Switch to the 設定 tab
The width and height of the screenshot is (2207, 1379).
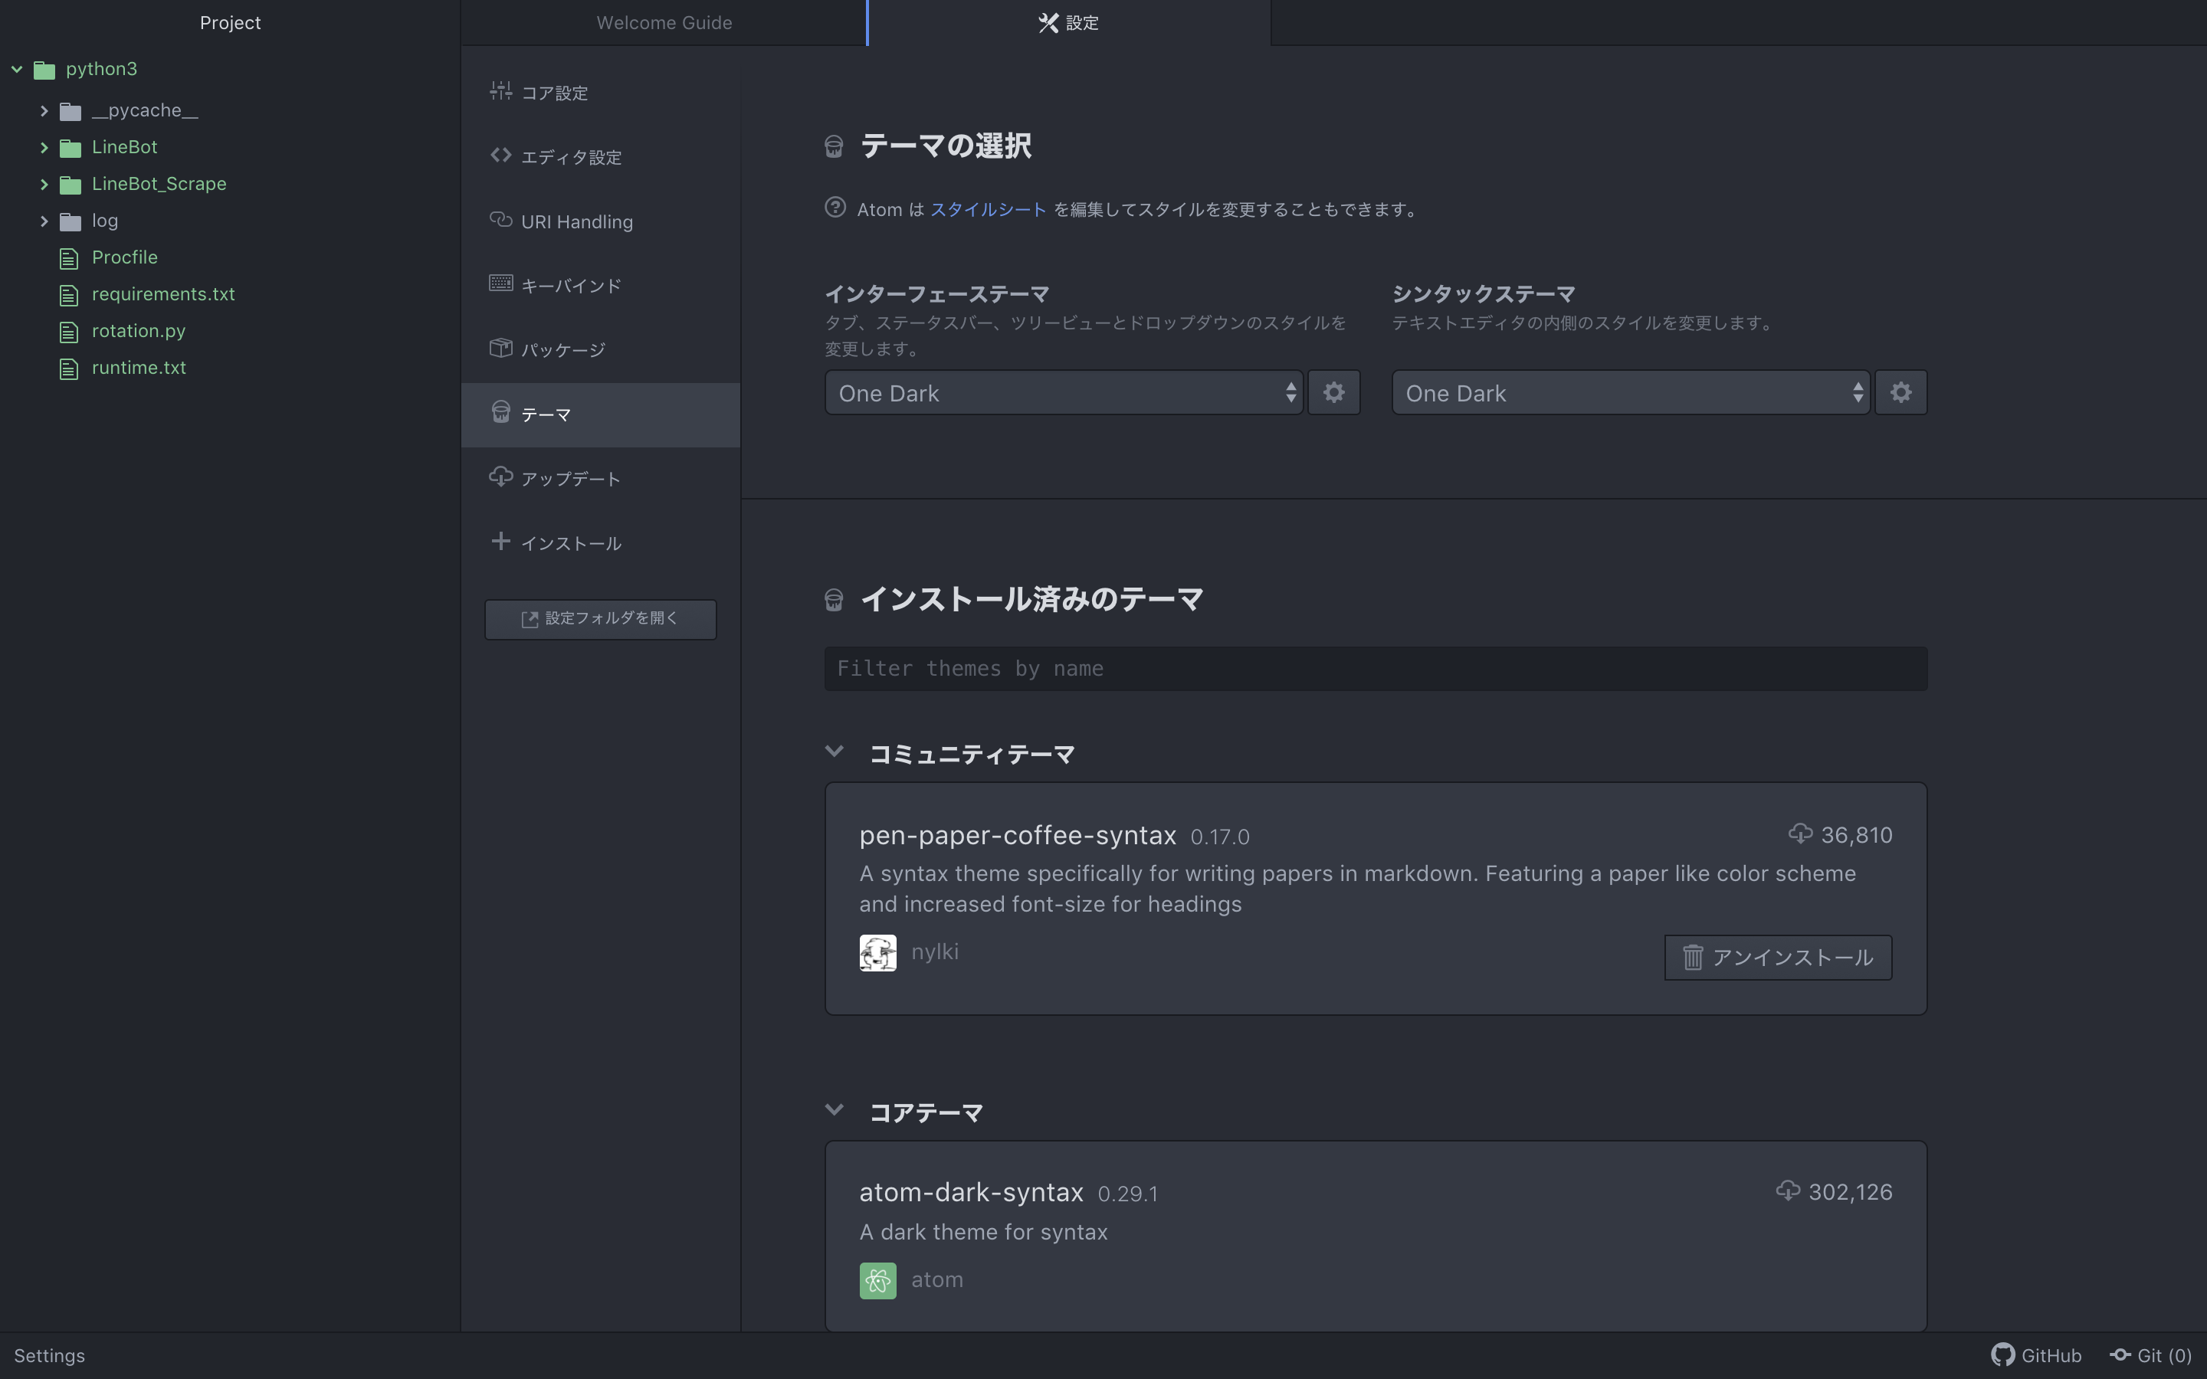(x=1069, y=23)
